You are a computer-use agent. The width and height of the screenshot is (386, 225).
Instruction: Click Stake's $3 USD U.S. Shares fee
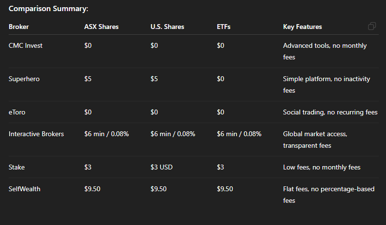coord(161,168)
